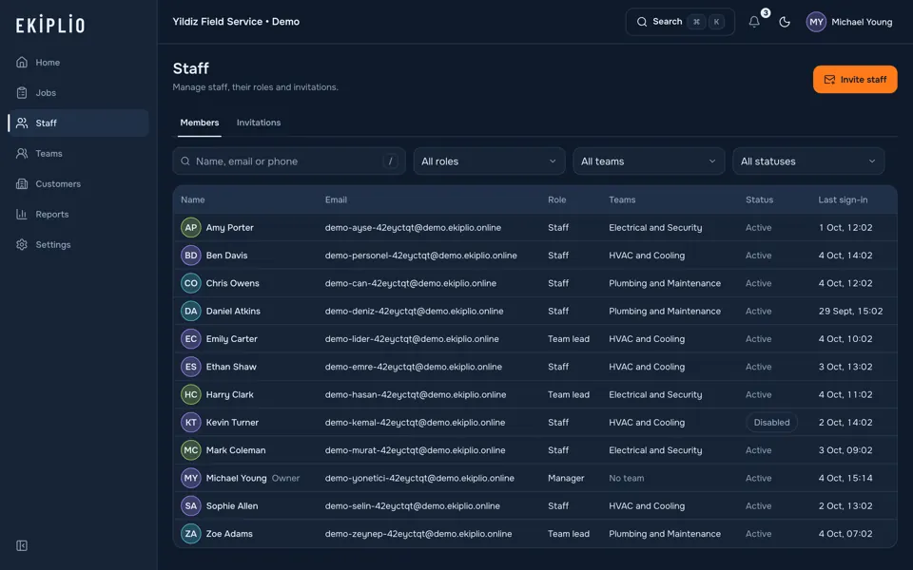Click Zoe Adams's email address
Image resolution: width=913 pixels, height=570 pixels.
(x=418, y=533)
